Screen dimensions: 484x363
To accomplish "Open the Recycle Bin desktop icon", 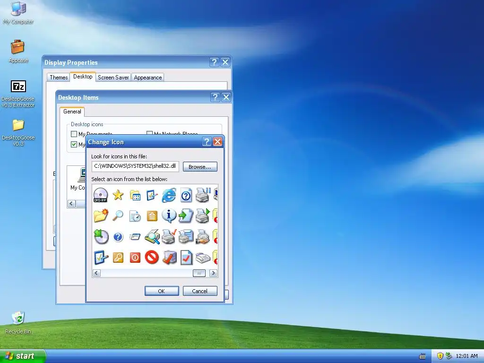I will (x=18, y=322).
